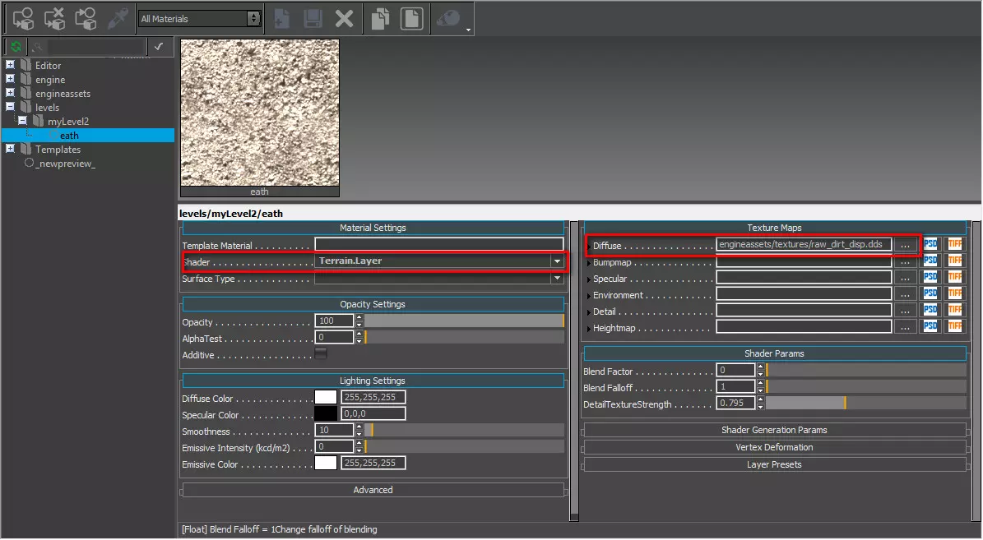Expand the Advanced section header
The height and width of the screenshot is (540, 983).
coord(373,490)
